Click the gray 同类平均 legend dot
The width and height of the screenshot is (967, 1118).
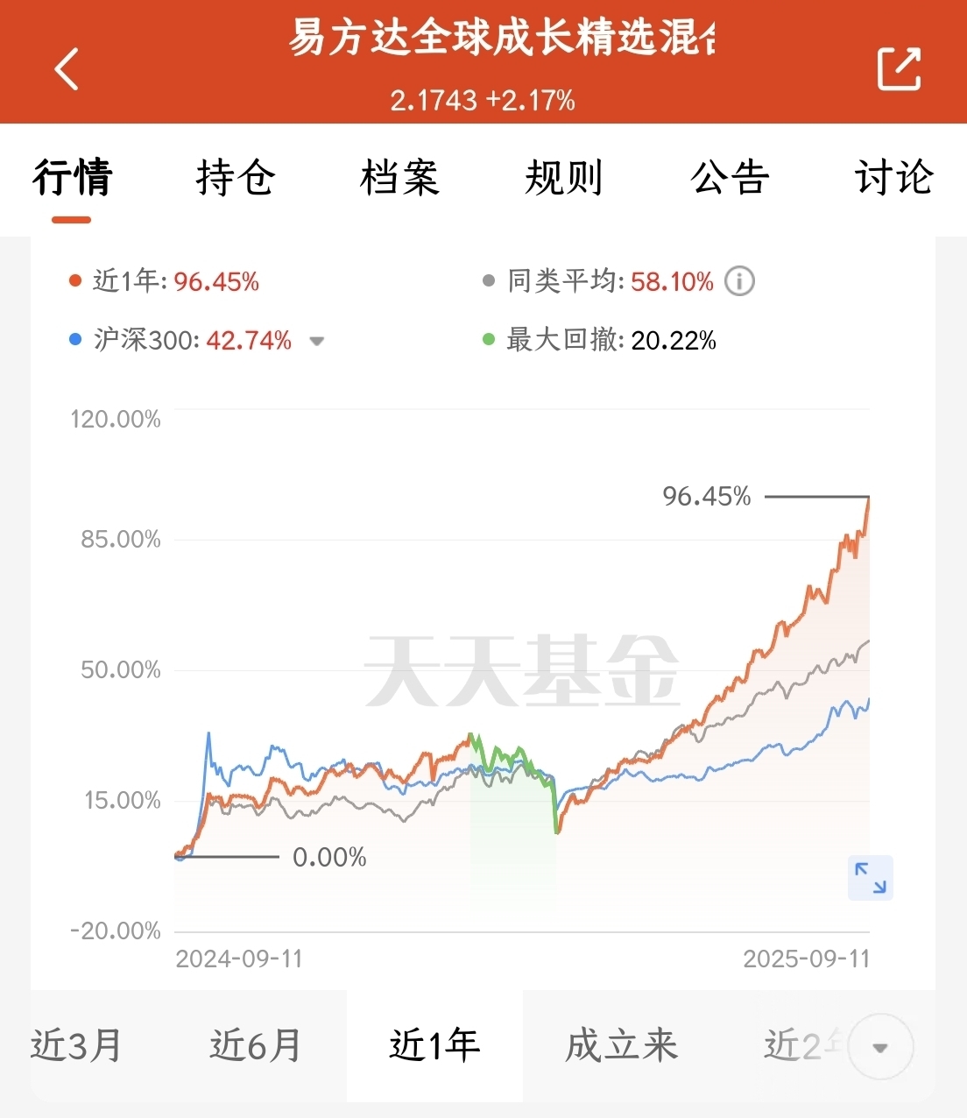489,281
